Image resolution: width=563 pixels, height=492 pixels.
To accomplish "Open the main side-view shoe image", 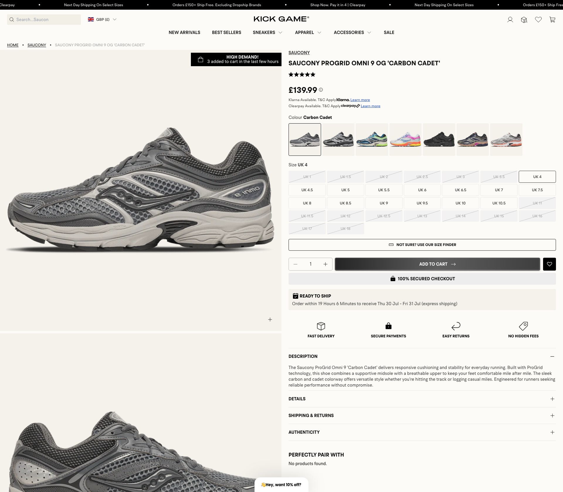I will [x=141, y=190].
